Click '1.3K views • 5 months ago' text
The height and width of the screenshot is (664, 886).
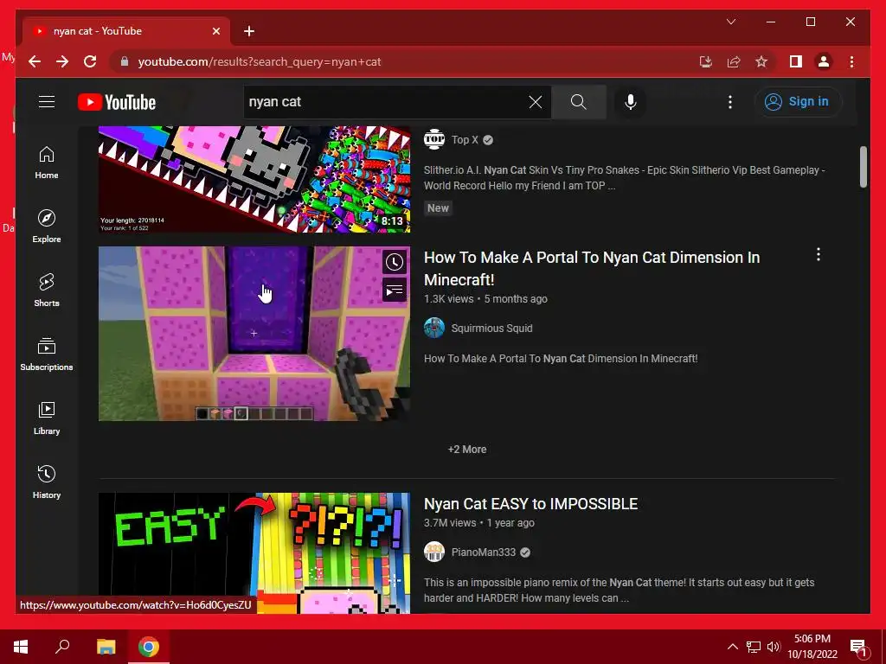(485, 298)
